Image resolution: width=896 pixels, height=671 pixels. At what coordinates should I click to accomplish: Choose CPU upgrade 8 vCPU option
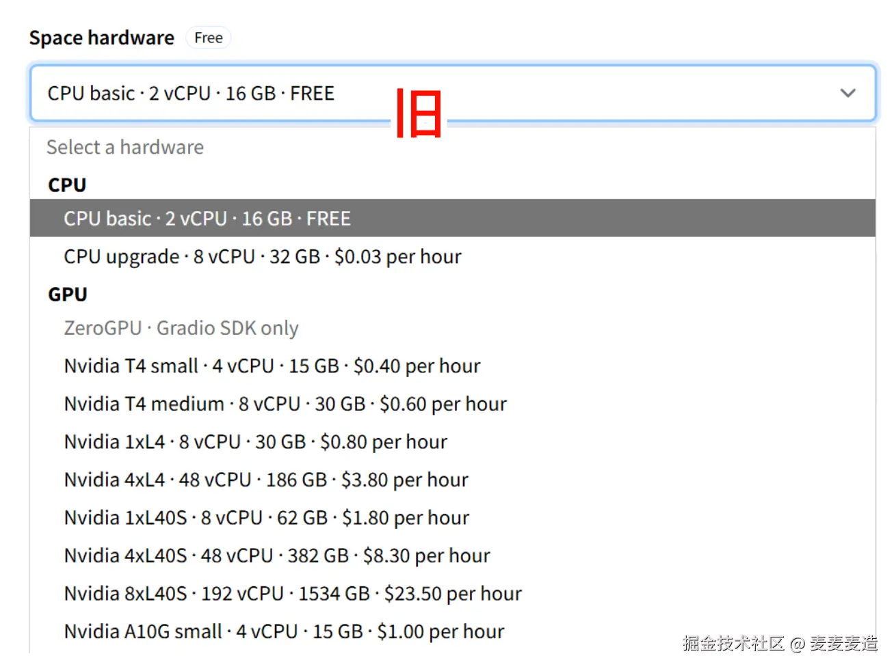[x=452, y=256]
